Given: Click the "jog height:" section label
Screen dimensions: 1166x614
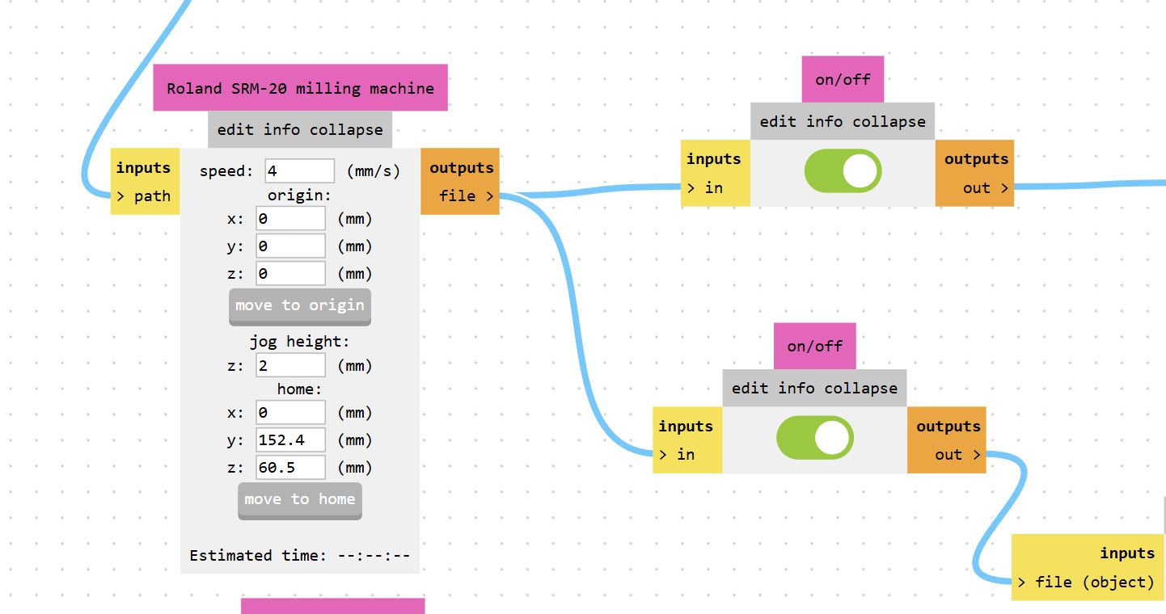Looking at the screenshot, I should 300,341.
